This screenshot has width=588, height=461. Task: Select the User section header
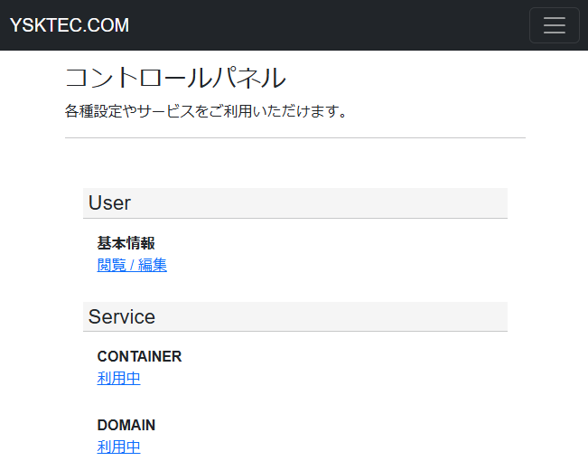295,202
